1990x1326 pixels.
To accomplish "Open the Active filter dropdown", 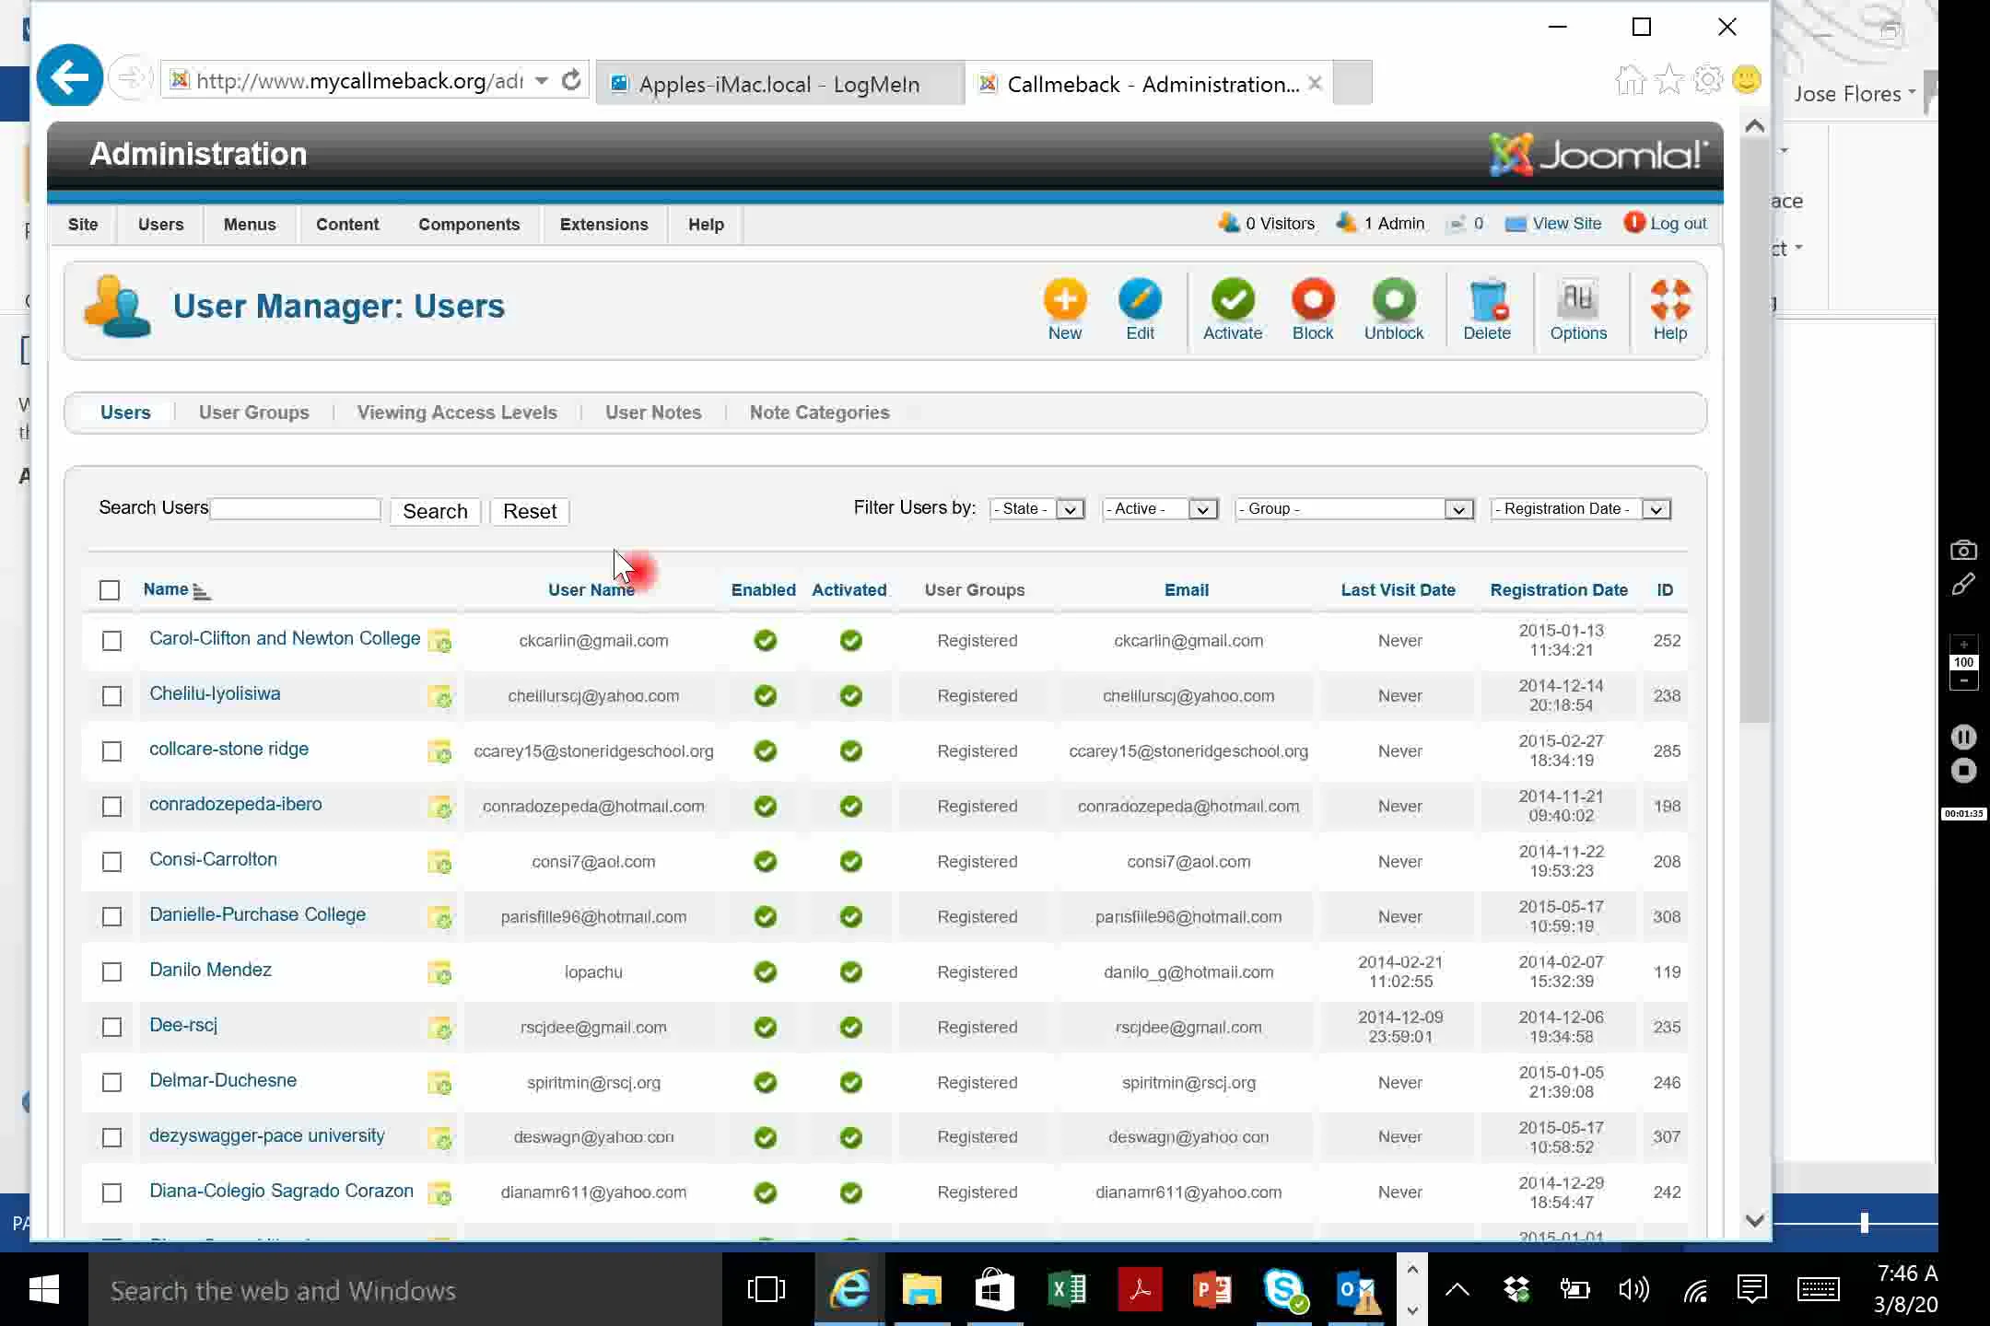I will click(x=1160, y=509).
